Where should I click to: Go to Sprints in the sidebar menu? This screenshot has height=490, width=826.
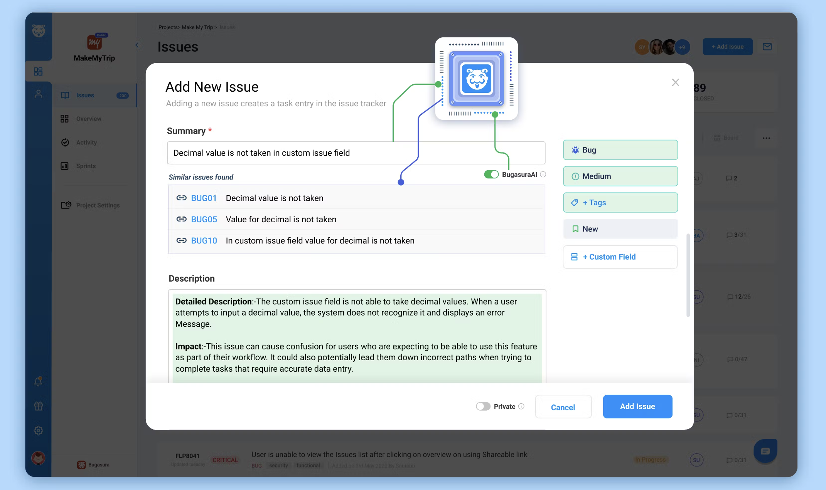pyautogui.click(x=86, y=166)
